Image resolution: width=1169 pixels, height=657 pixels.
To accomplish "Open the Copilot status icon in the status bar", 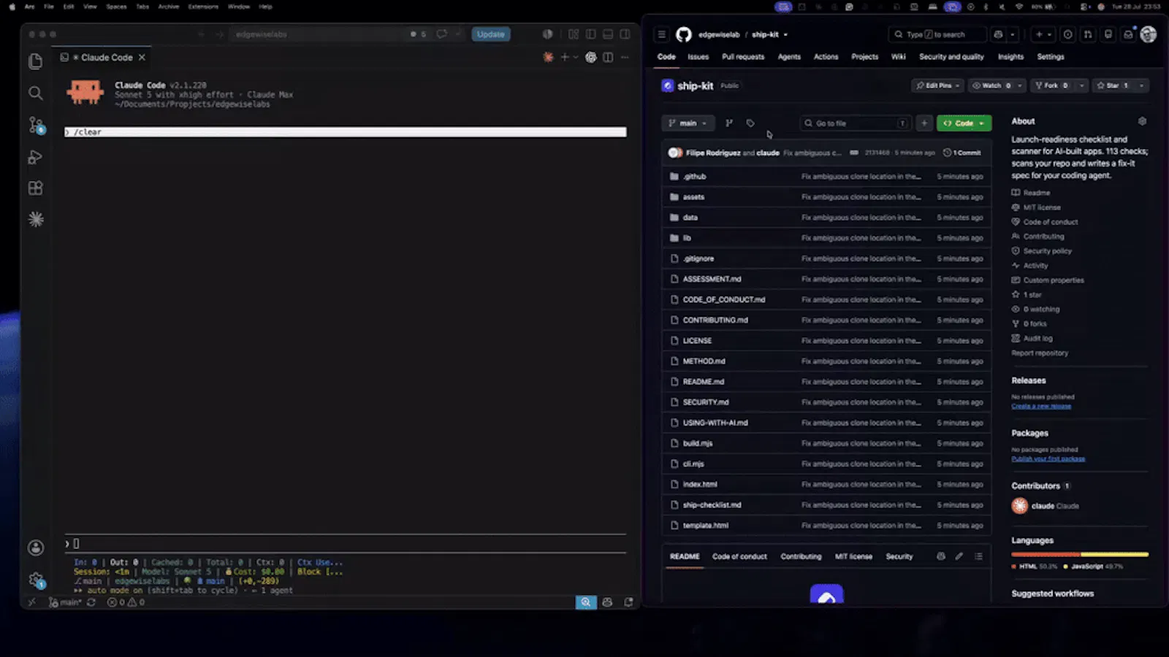I will coord(607,602).
